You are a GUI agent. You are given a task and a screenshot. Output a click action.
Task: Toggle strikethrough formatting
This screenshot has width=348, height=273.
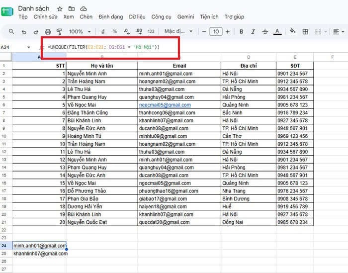click(265, 32)
